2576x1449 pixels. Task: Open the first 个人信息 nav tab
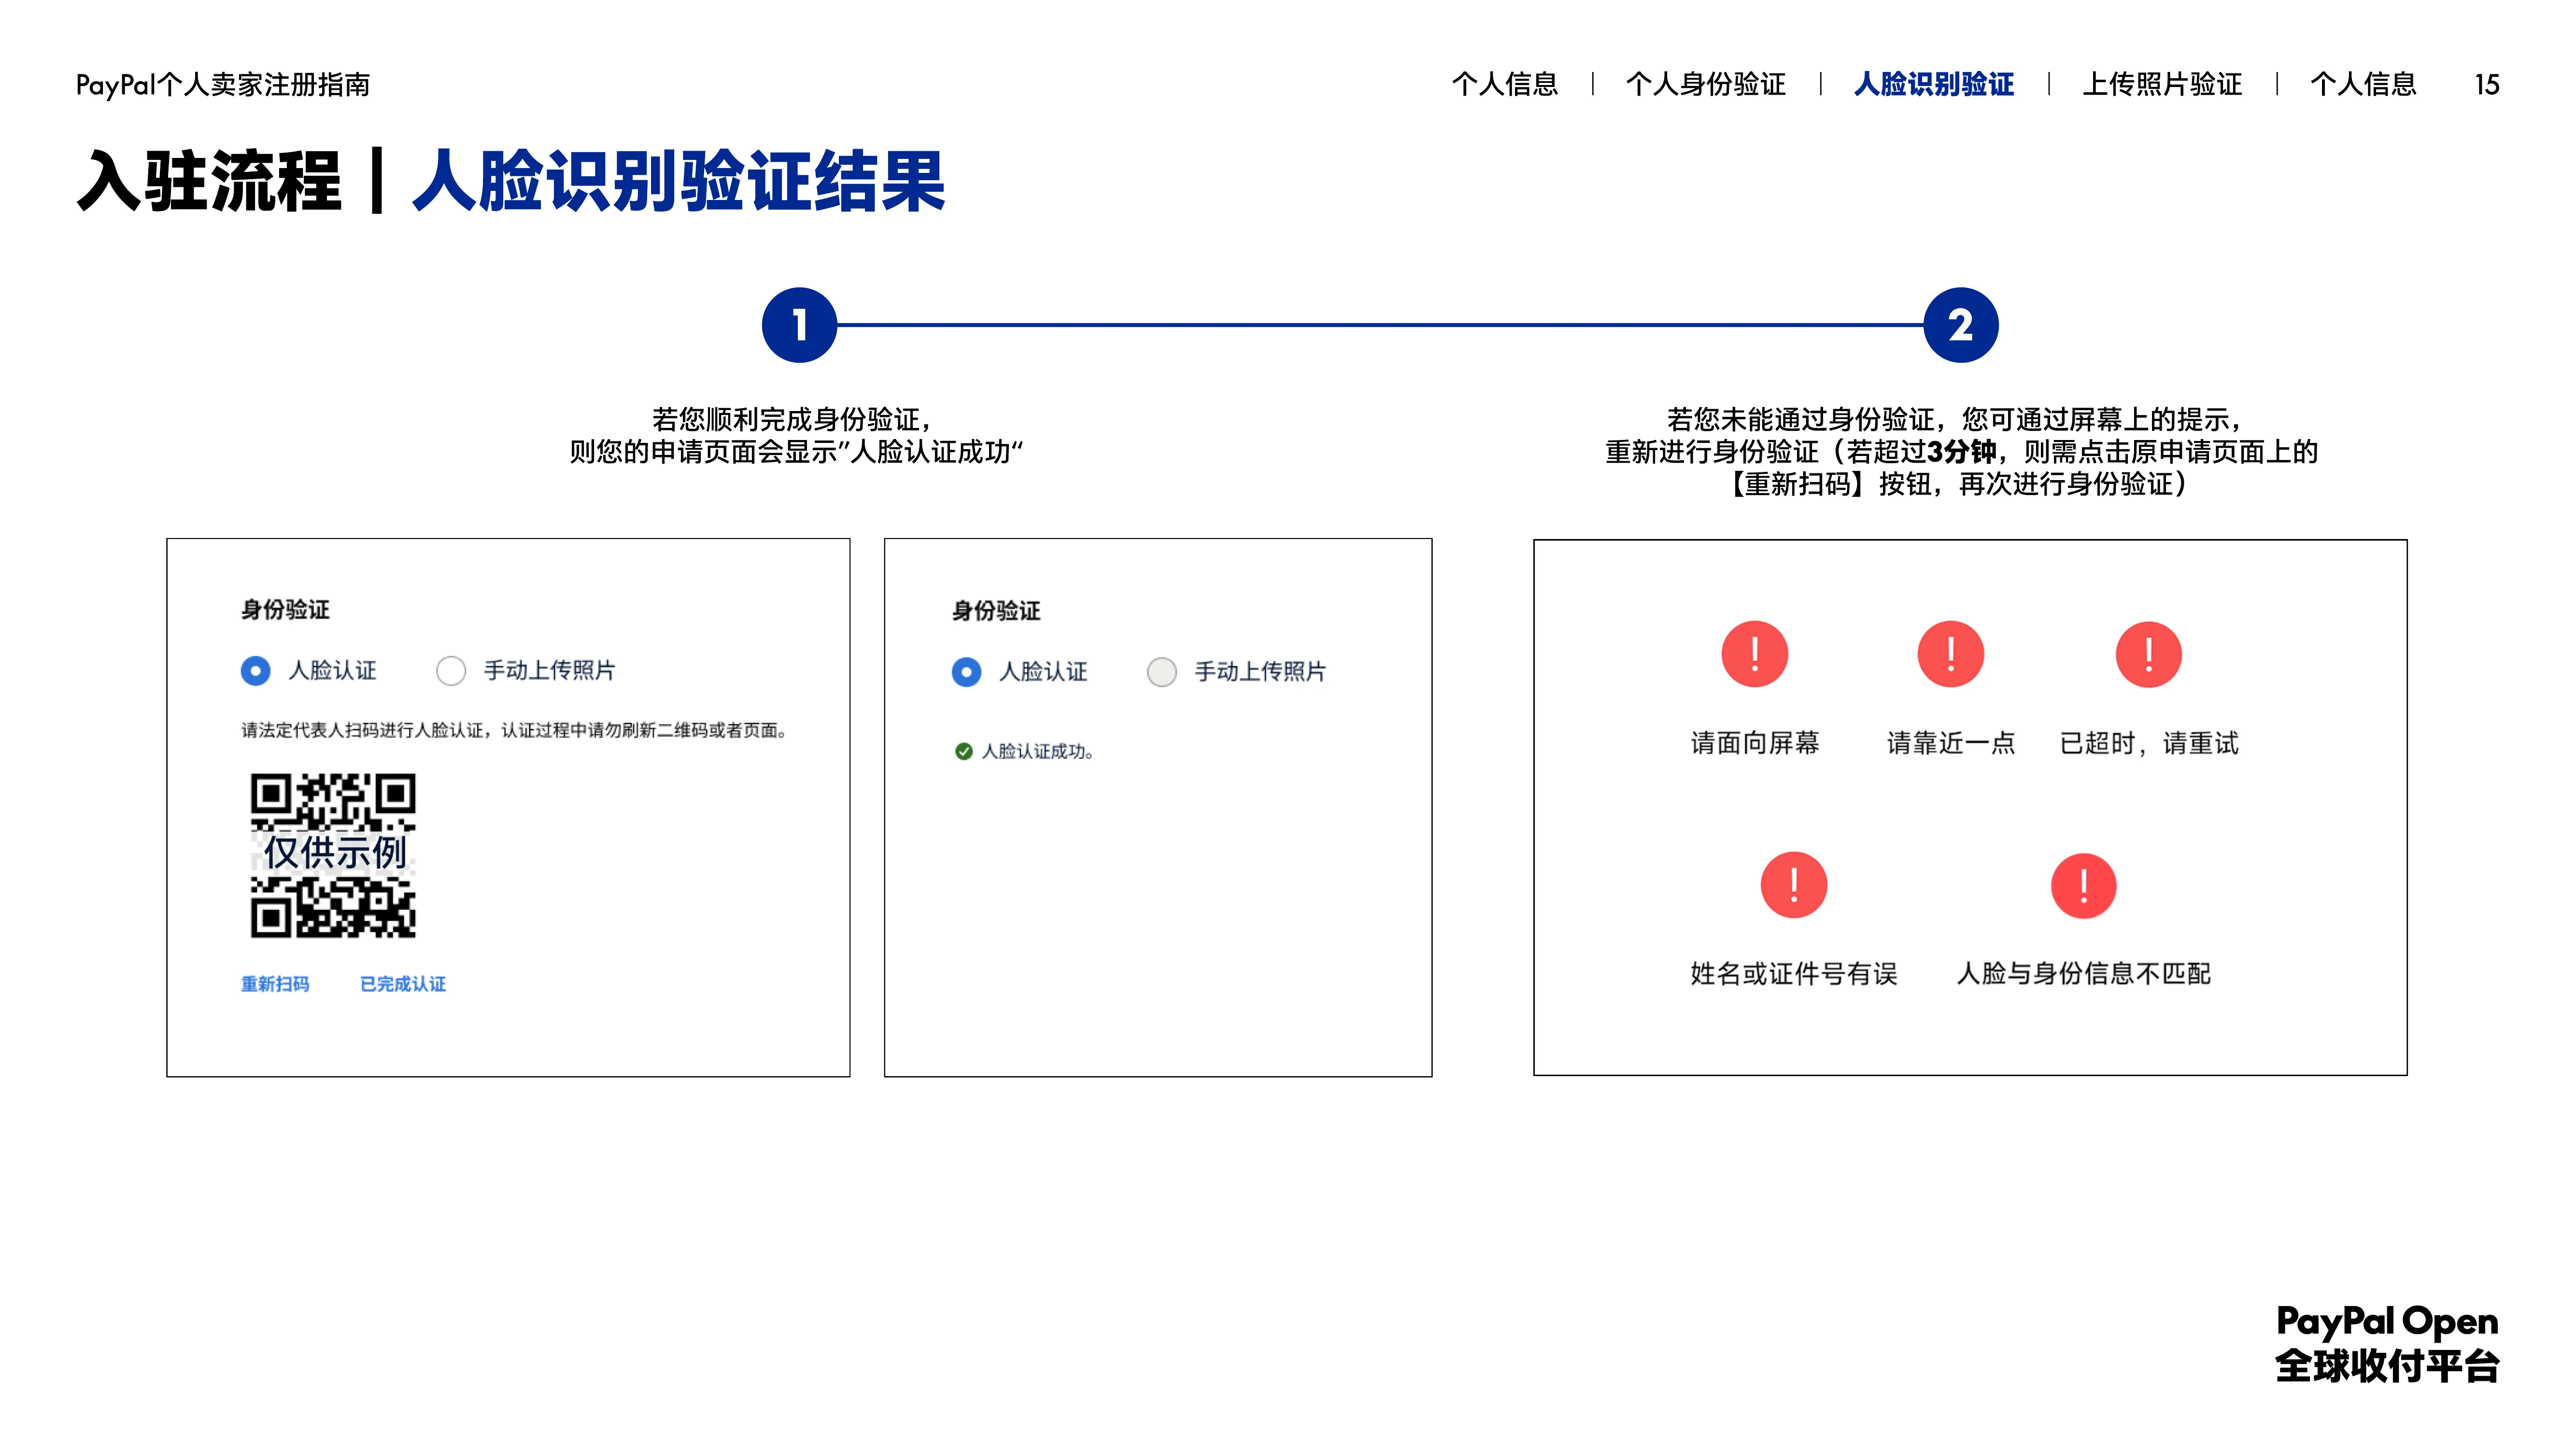(1505, 84)
